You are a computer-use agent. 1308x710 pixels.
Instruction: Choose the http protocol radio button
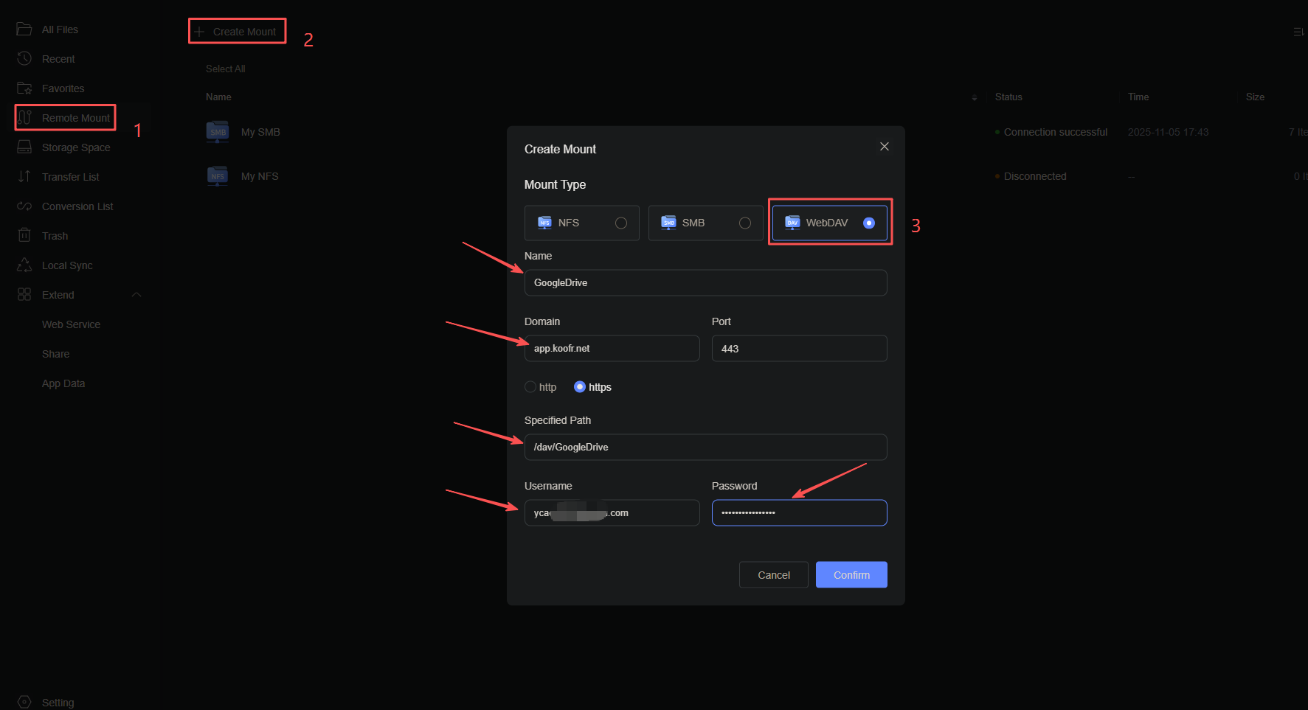coord(530,387)
